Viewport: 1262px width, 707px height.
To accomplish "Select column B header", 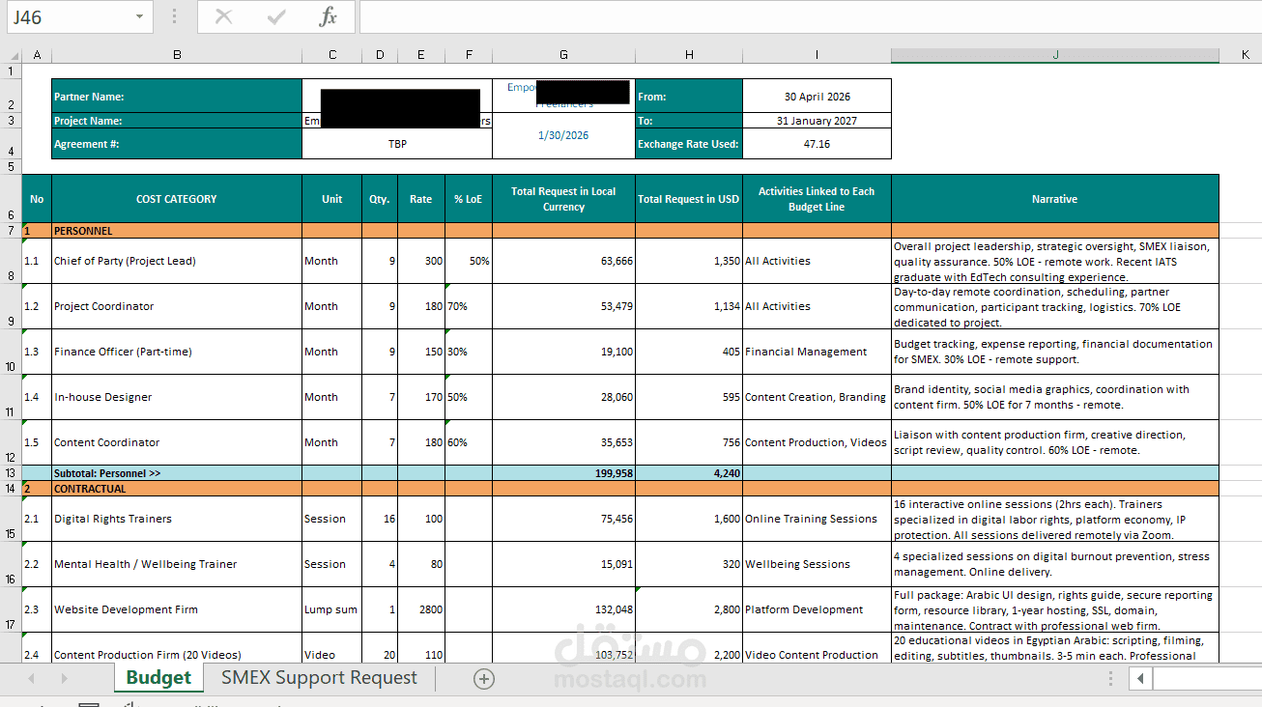I will [x=177, y=55].
